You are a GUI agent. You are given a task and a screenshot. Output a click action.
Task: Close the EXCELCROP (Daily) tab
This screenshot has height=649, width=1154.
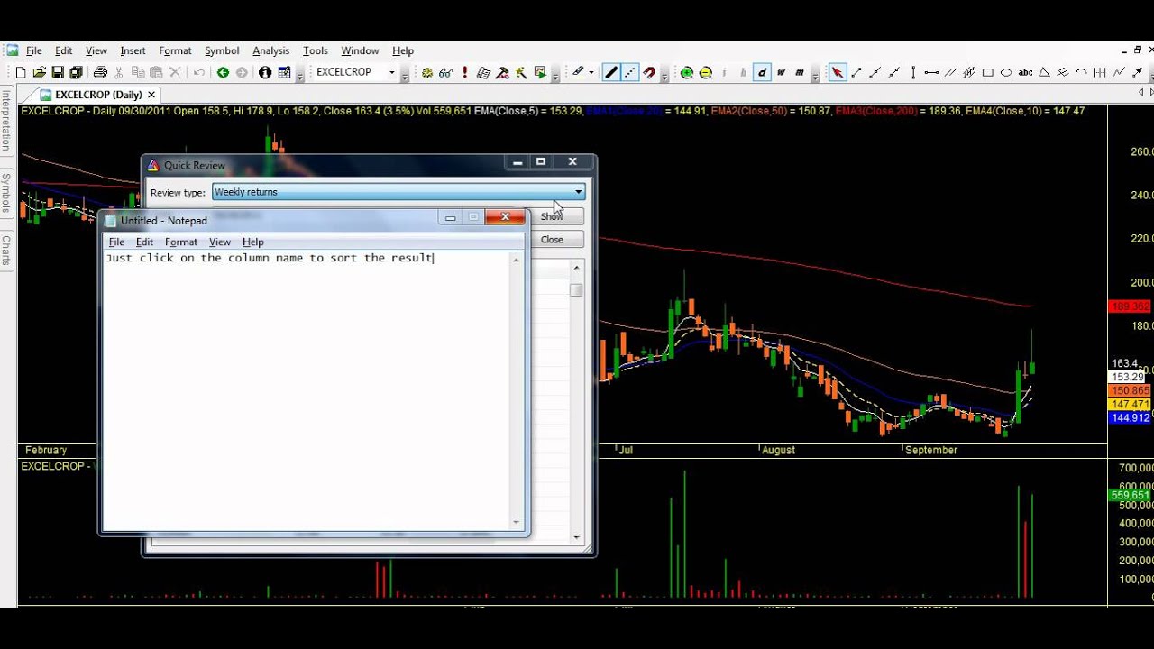coord(151,95)
